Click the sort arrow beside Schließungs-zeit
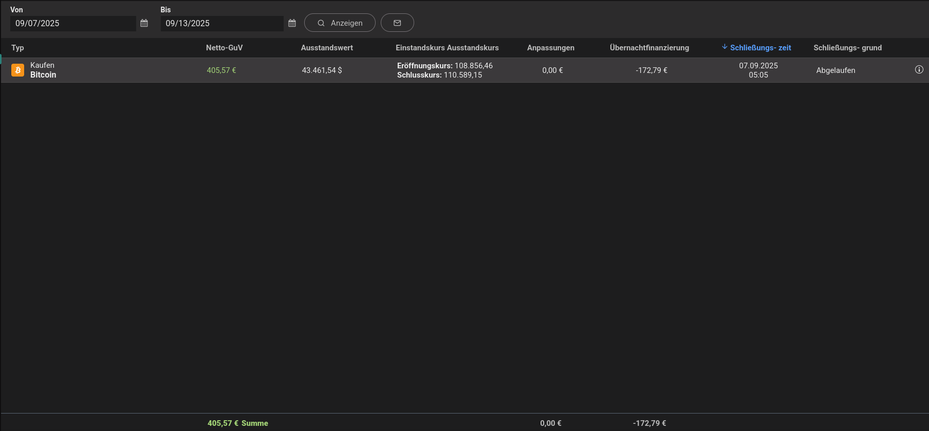 724,47
